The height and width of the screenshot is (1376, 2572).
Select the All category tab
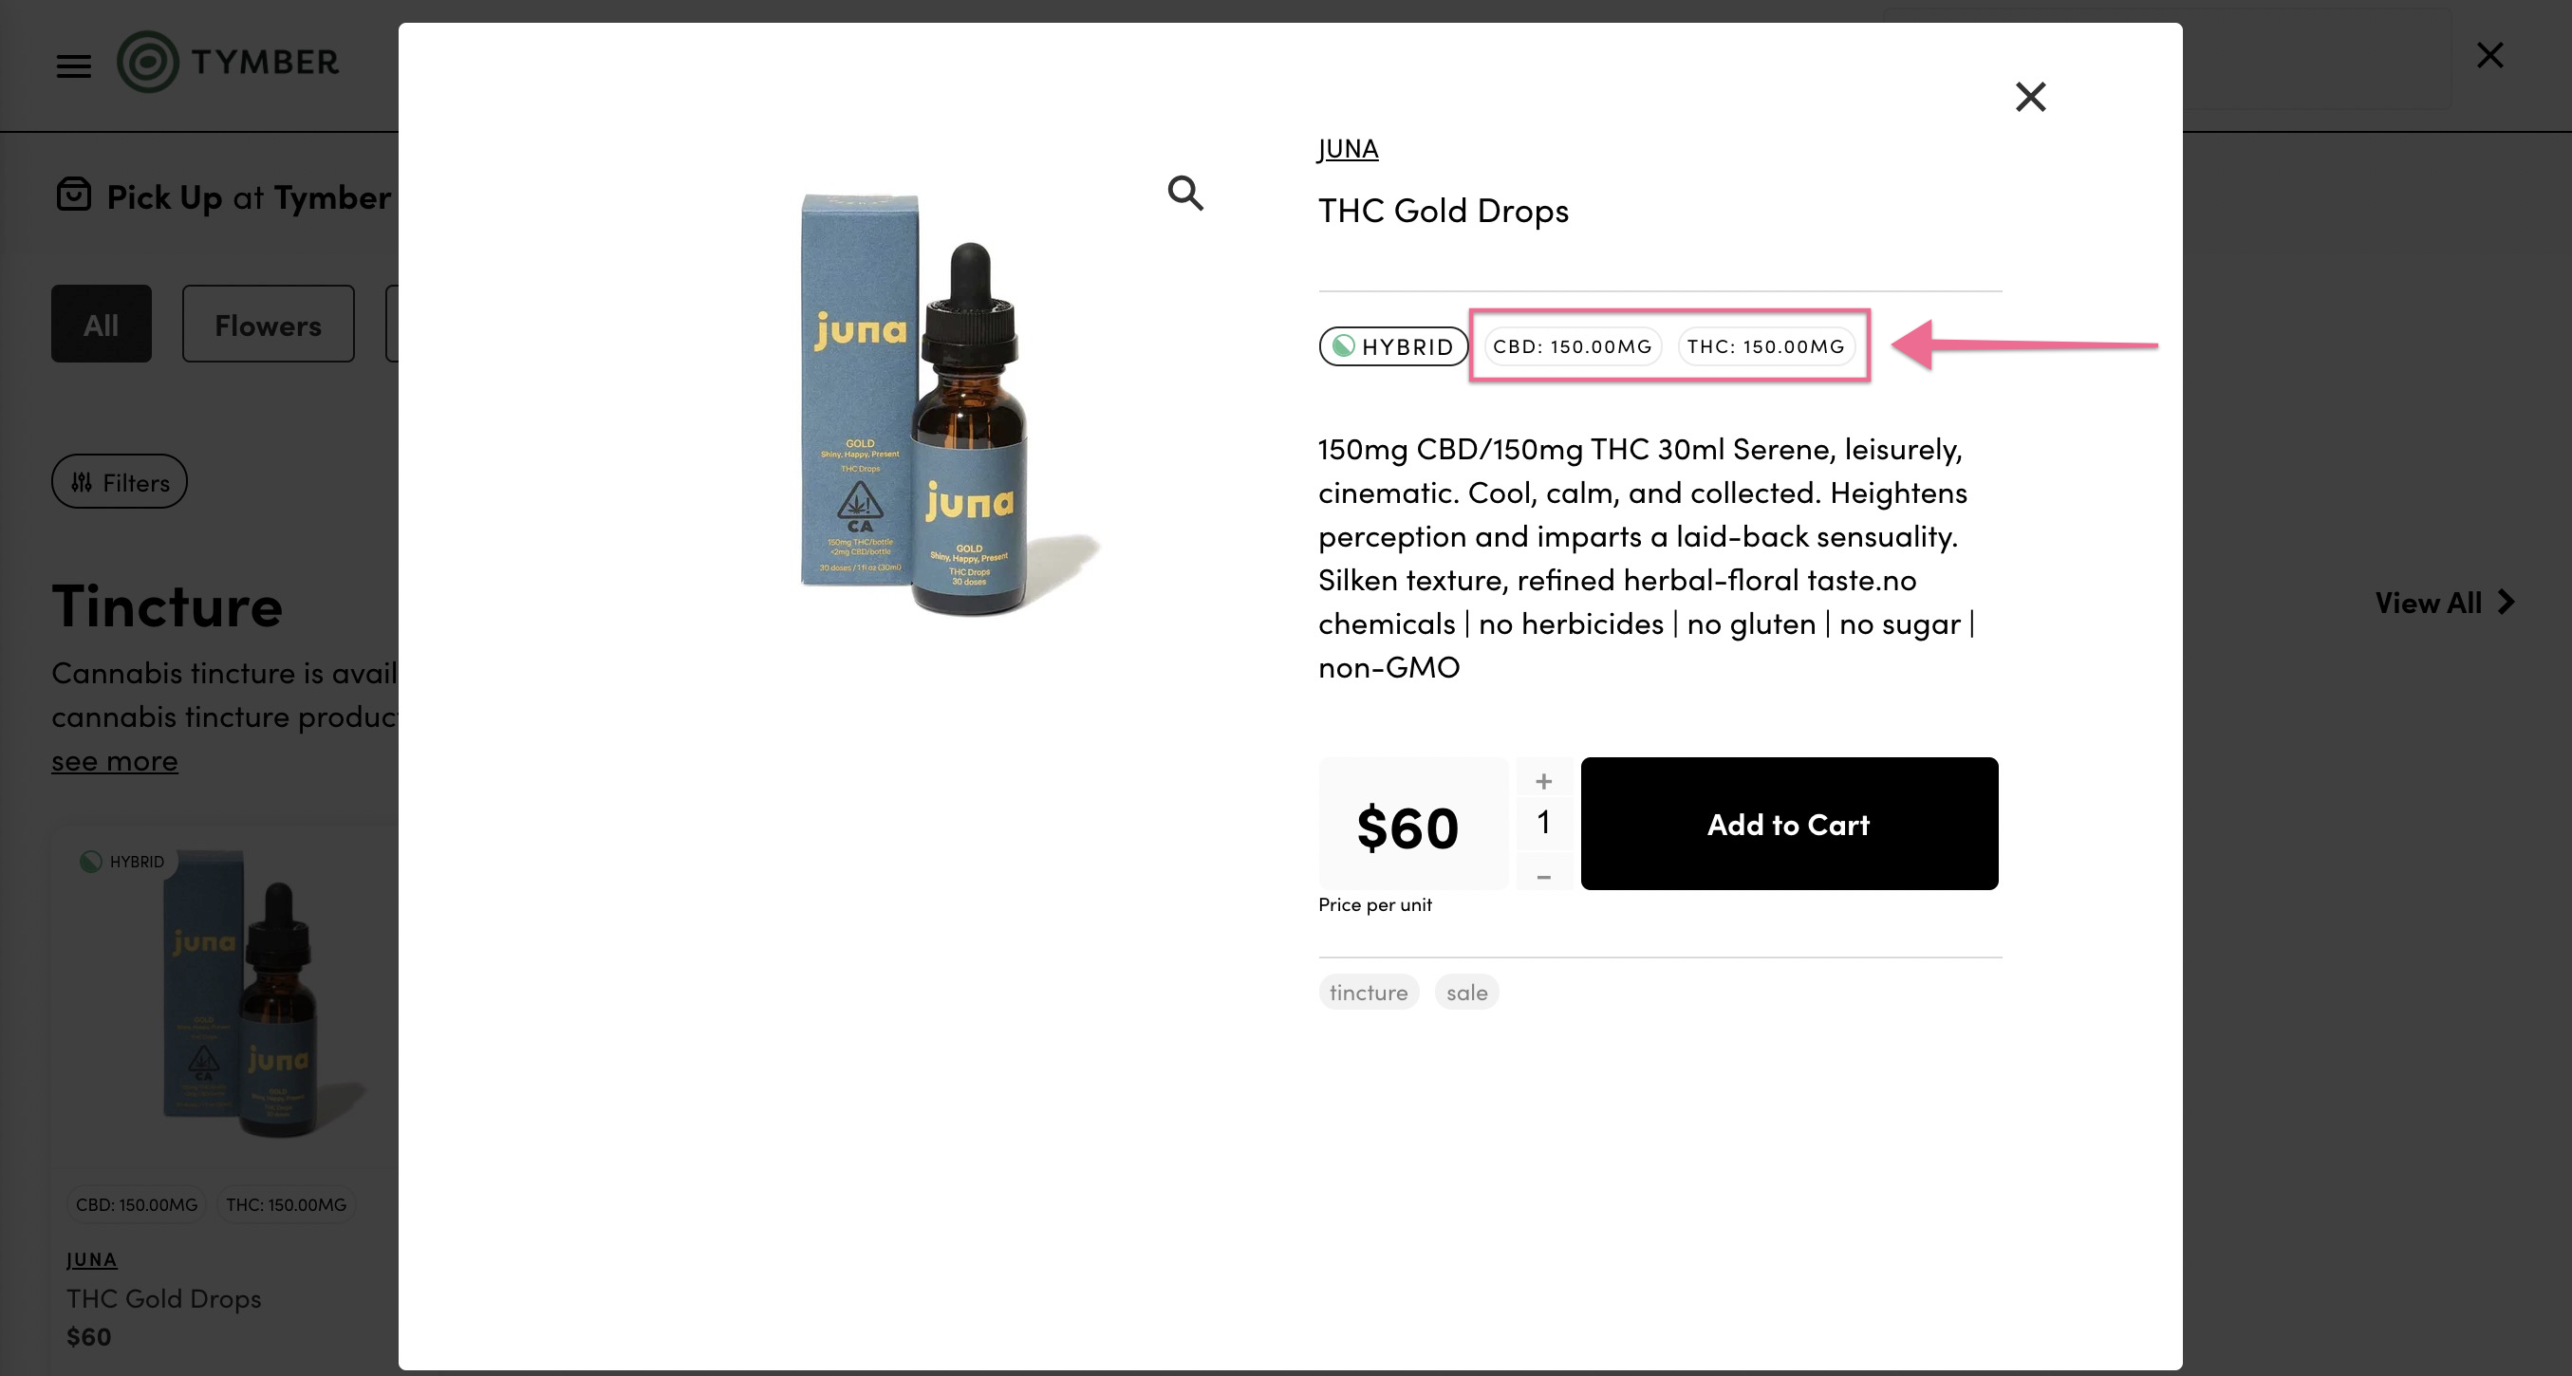click(x=101, y=325)
